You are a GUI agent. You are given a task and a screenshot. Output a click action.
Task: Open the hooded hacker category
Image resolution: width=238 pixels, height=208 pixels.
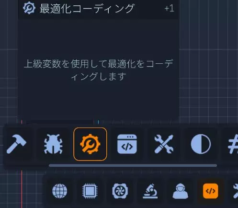[181, 191]
